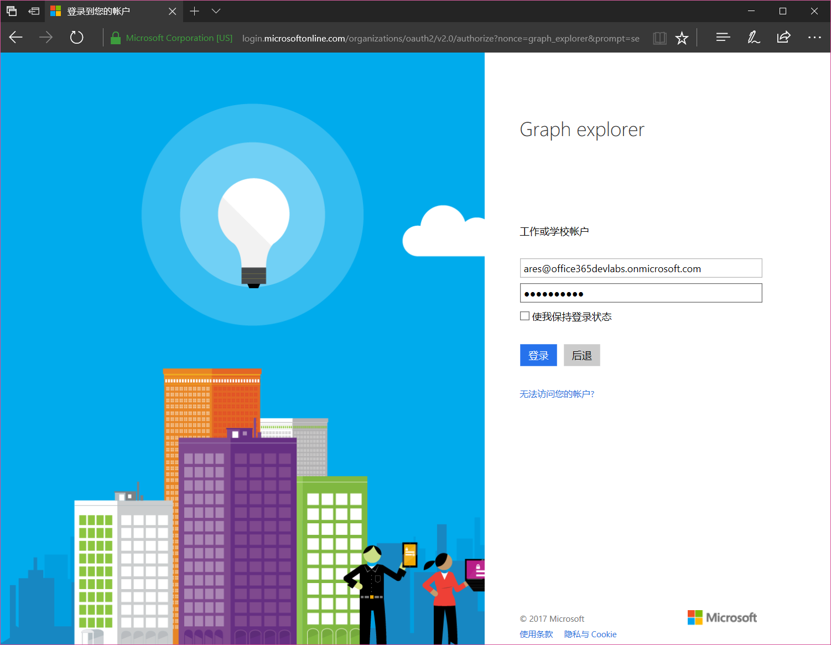Click the browser forward arrow
The height and width of the screenshot is (645, 831).
tap(46, 38)
